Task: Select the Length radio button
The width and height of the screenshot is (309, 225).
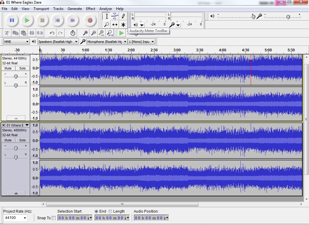Action: tap(110, 211)
